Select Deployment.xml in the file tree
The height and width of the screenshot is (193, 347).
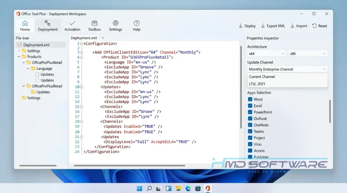pyautogui.click(x=41, y=45)
